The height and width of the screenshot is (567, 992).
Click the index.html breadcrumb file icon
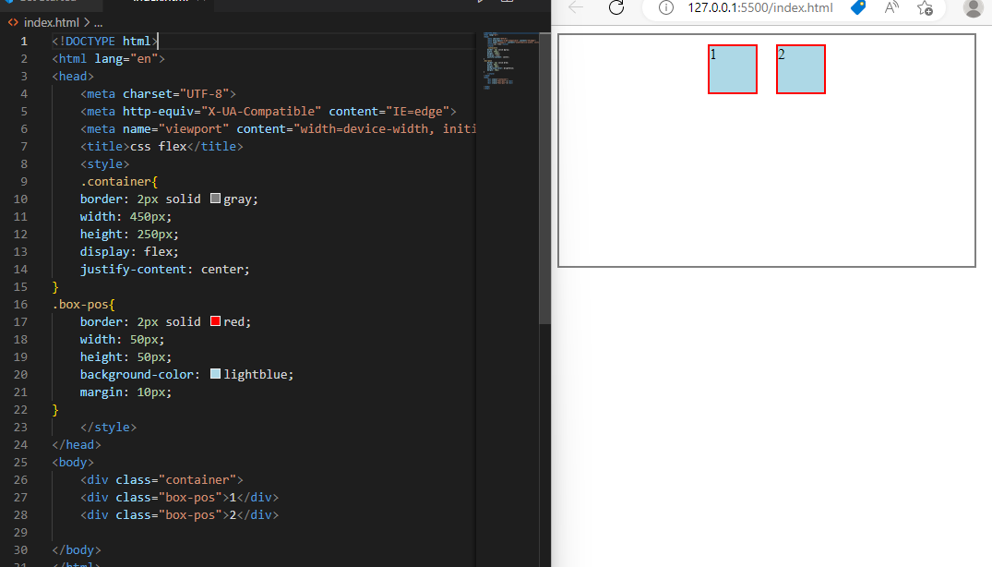[13, 23]
